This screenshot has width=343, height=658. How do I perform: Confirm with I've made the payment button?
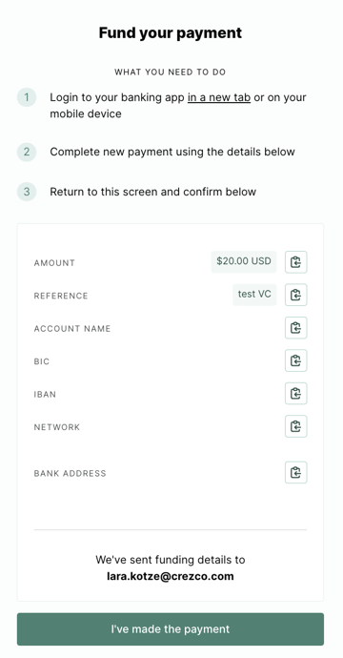(171, 629)
